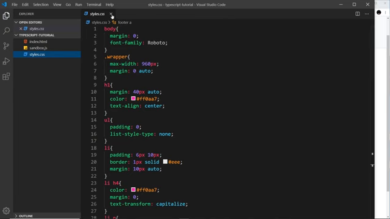Click the editor vertical scrollbar
This screenshot has width=390, height=219.
372,119
